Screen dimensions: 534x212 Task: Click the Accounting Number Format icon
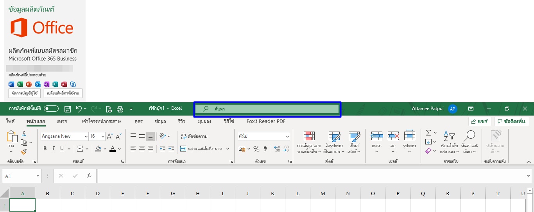click(x=242, y=149)
